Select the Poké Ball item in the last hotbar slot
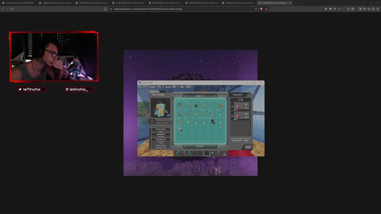The width and height of the screenshot is (381, 214). [224, 153]
